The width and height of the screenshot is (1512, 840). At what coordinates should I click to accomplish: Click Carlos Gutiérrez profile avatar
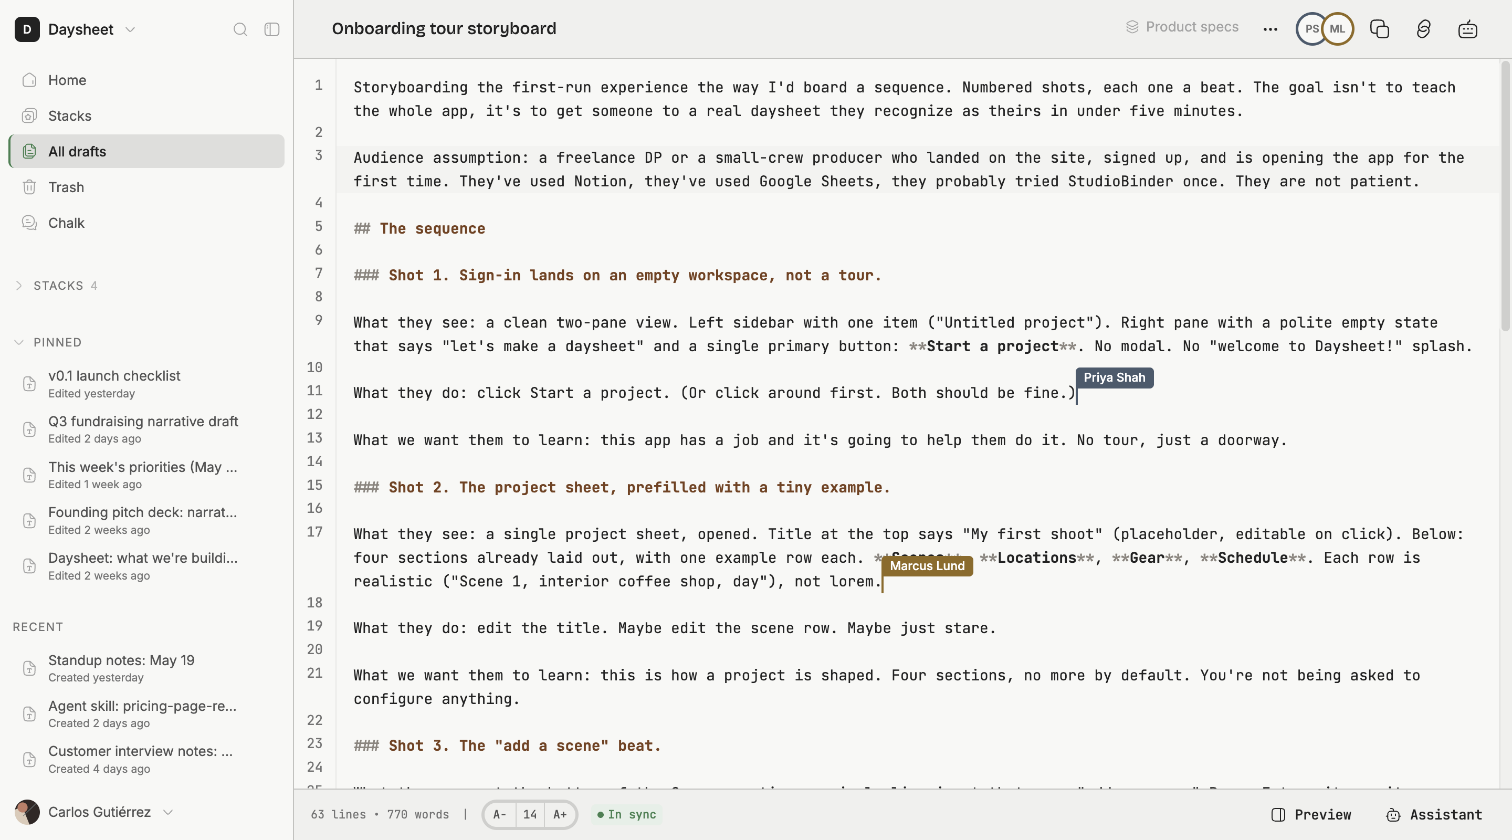[27, 812]
